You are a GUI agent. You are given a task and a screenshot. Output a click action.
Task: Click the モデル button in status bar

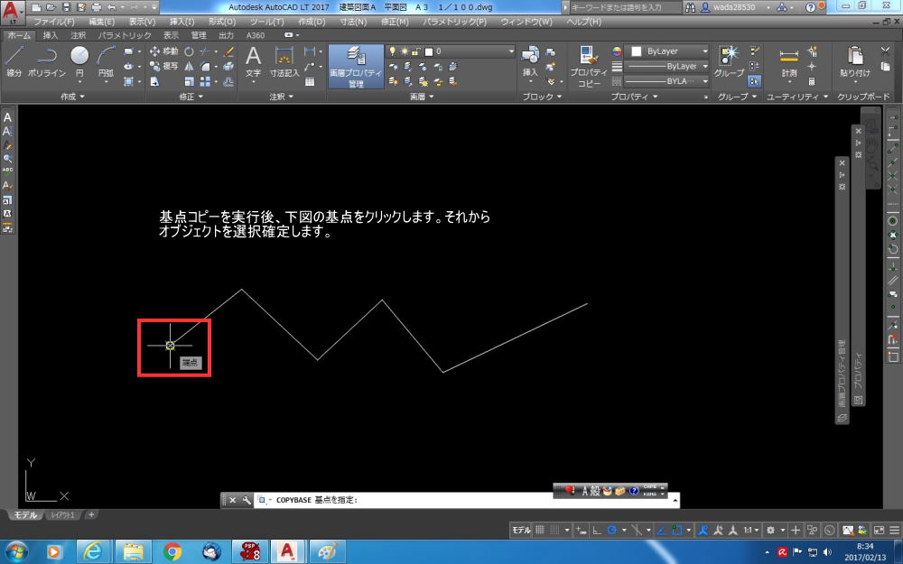521,530
